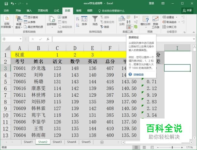Click the Save icon in title bar
Image resolution: width=197 pixels, height=150 pixels.
point(6,4)
